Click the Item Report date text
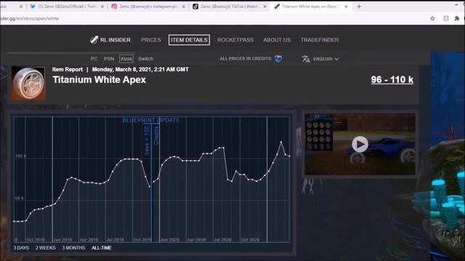Viewport: 465px width, 261px height. click(140, 70)
